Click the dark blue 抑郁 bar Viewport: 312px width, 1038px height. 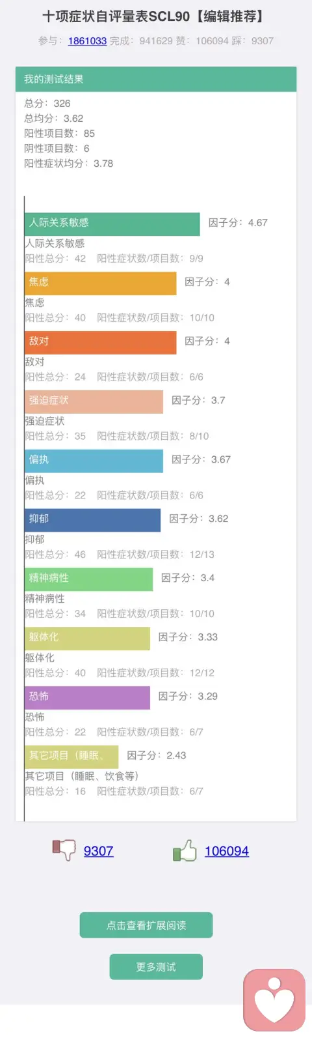(93, 520)
